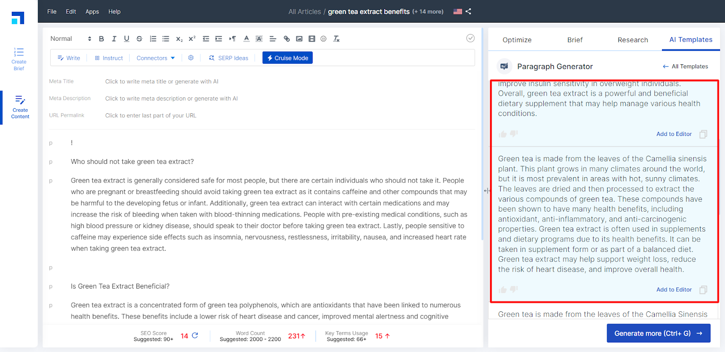Click the Meta Description field

[x=171, y=99]
